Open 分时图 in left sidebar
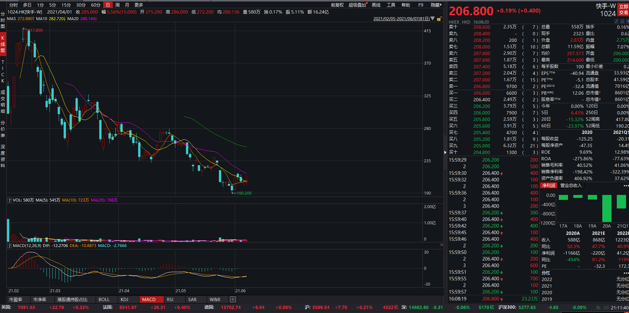This screenshot has width=629, height=313. (3, 20)
